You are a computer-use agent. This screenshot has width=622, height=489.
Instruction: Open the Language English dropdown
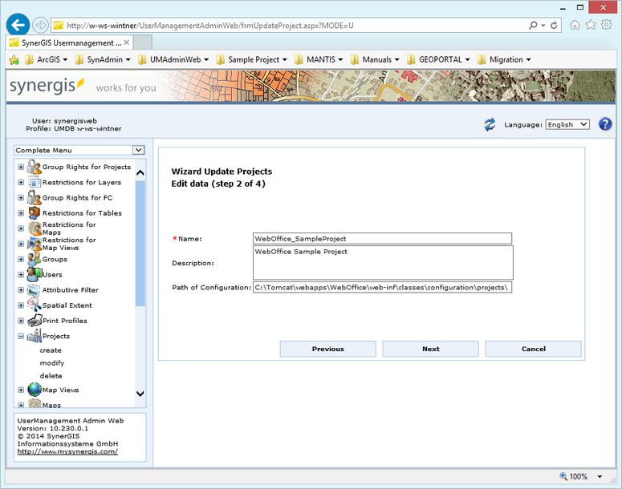point(567,124)
